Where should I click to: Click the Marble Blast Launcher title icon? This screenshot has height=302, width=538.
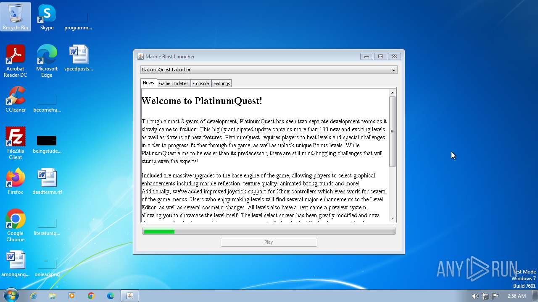140,57
